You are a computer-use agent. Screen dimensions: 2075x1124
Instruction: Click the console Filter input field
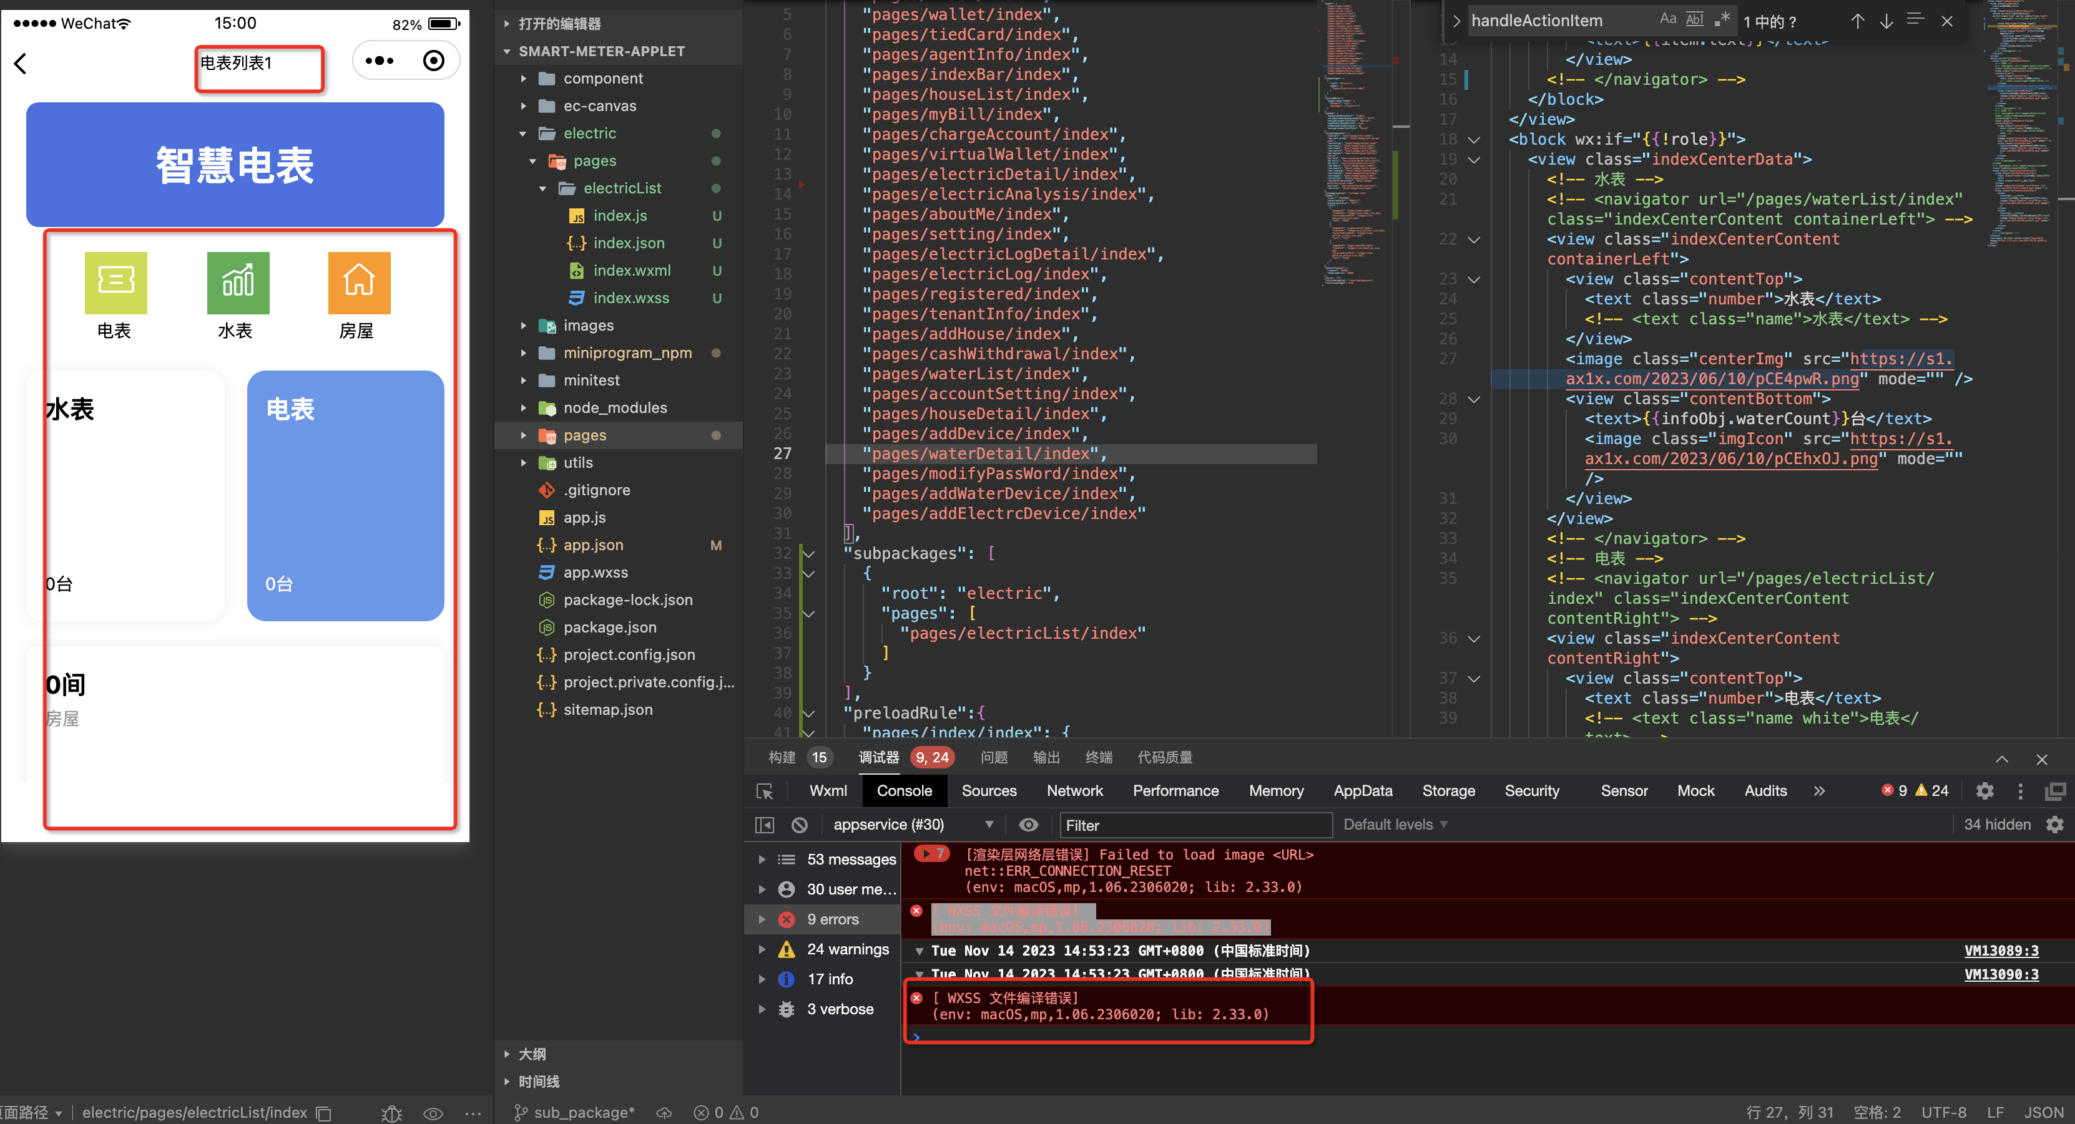pos(1192,825)
